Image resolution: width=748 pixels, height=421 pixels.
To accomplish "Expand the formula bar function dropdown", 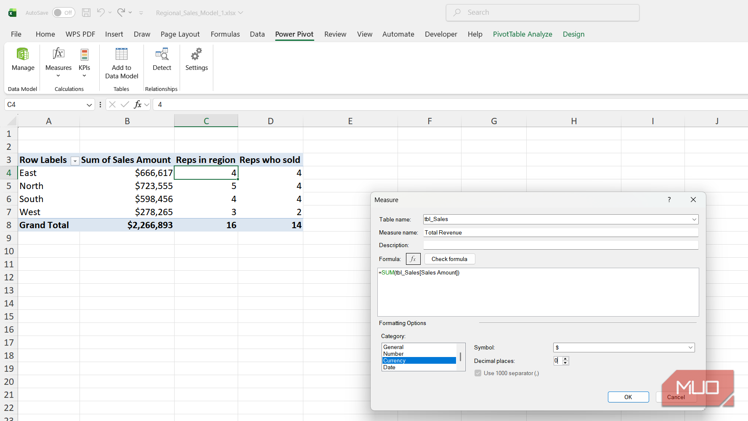I will 146,104.
